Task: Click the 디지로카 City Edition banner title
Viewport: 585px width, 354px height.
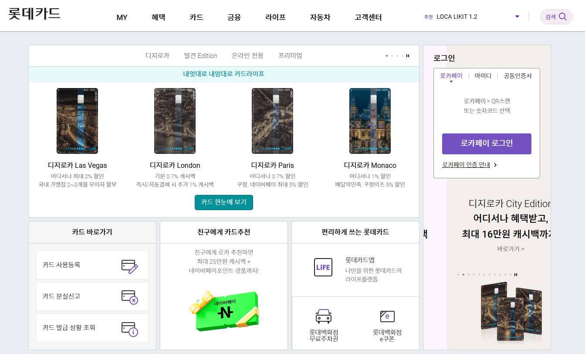Action: (x=510, y=204)
